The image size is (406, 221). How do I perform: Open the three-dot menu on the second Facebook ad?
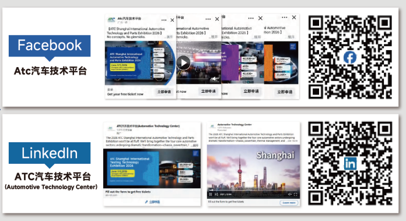[x=208, y=19]
